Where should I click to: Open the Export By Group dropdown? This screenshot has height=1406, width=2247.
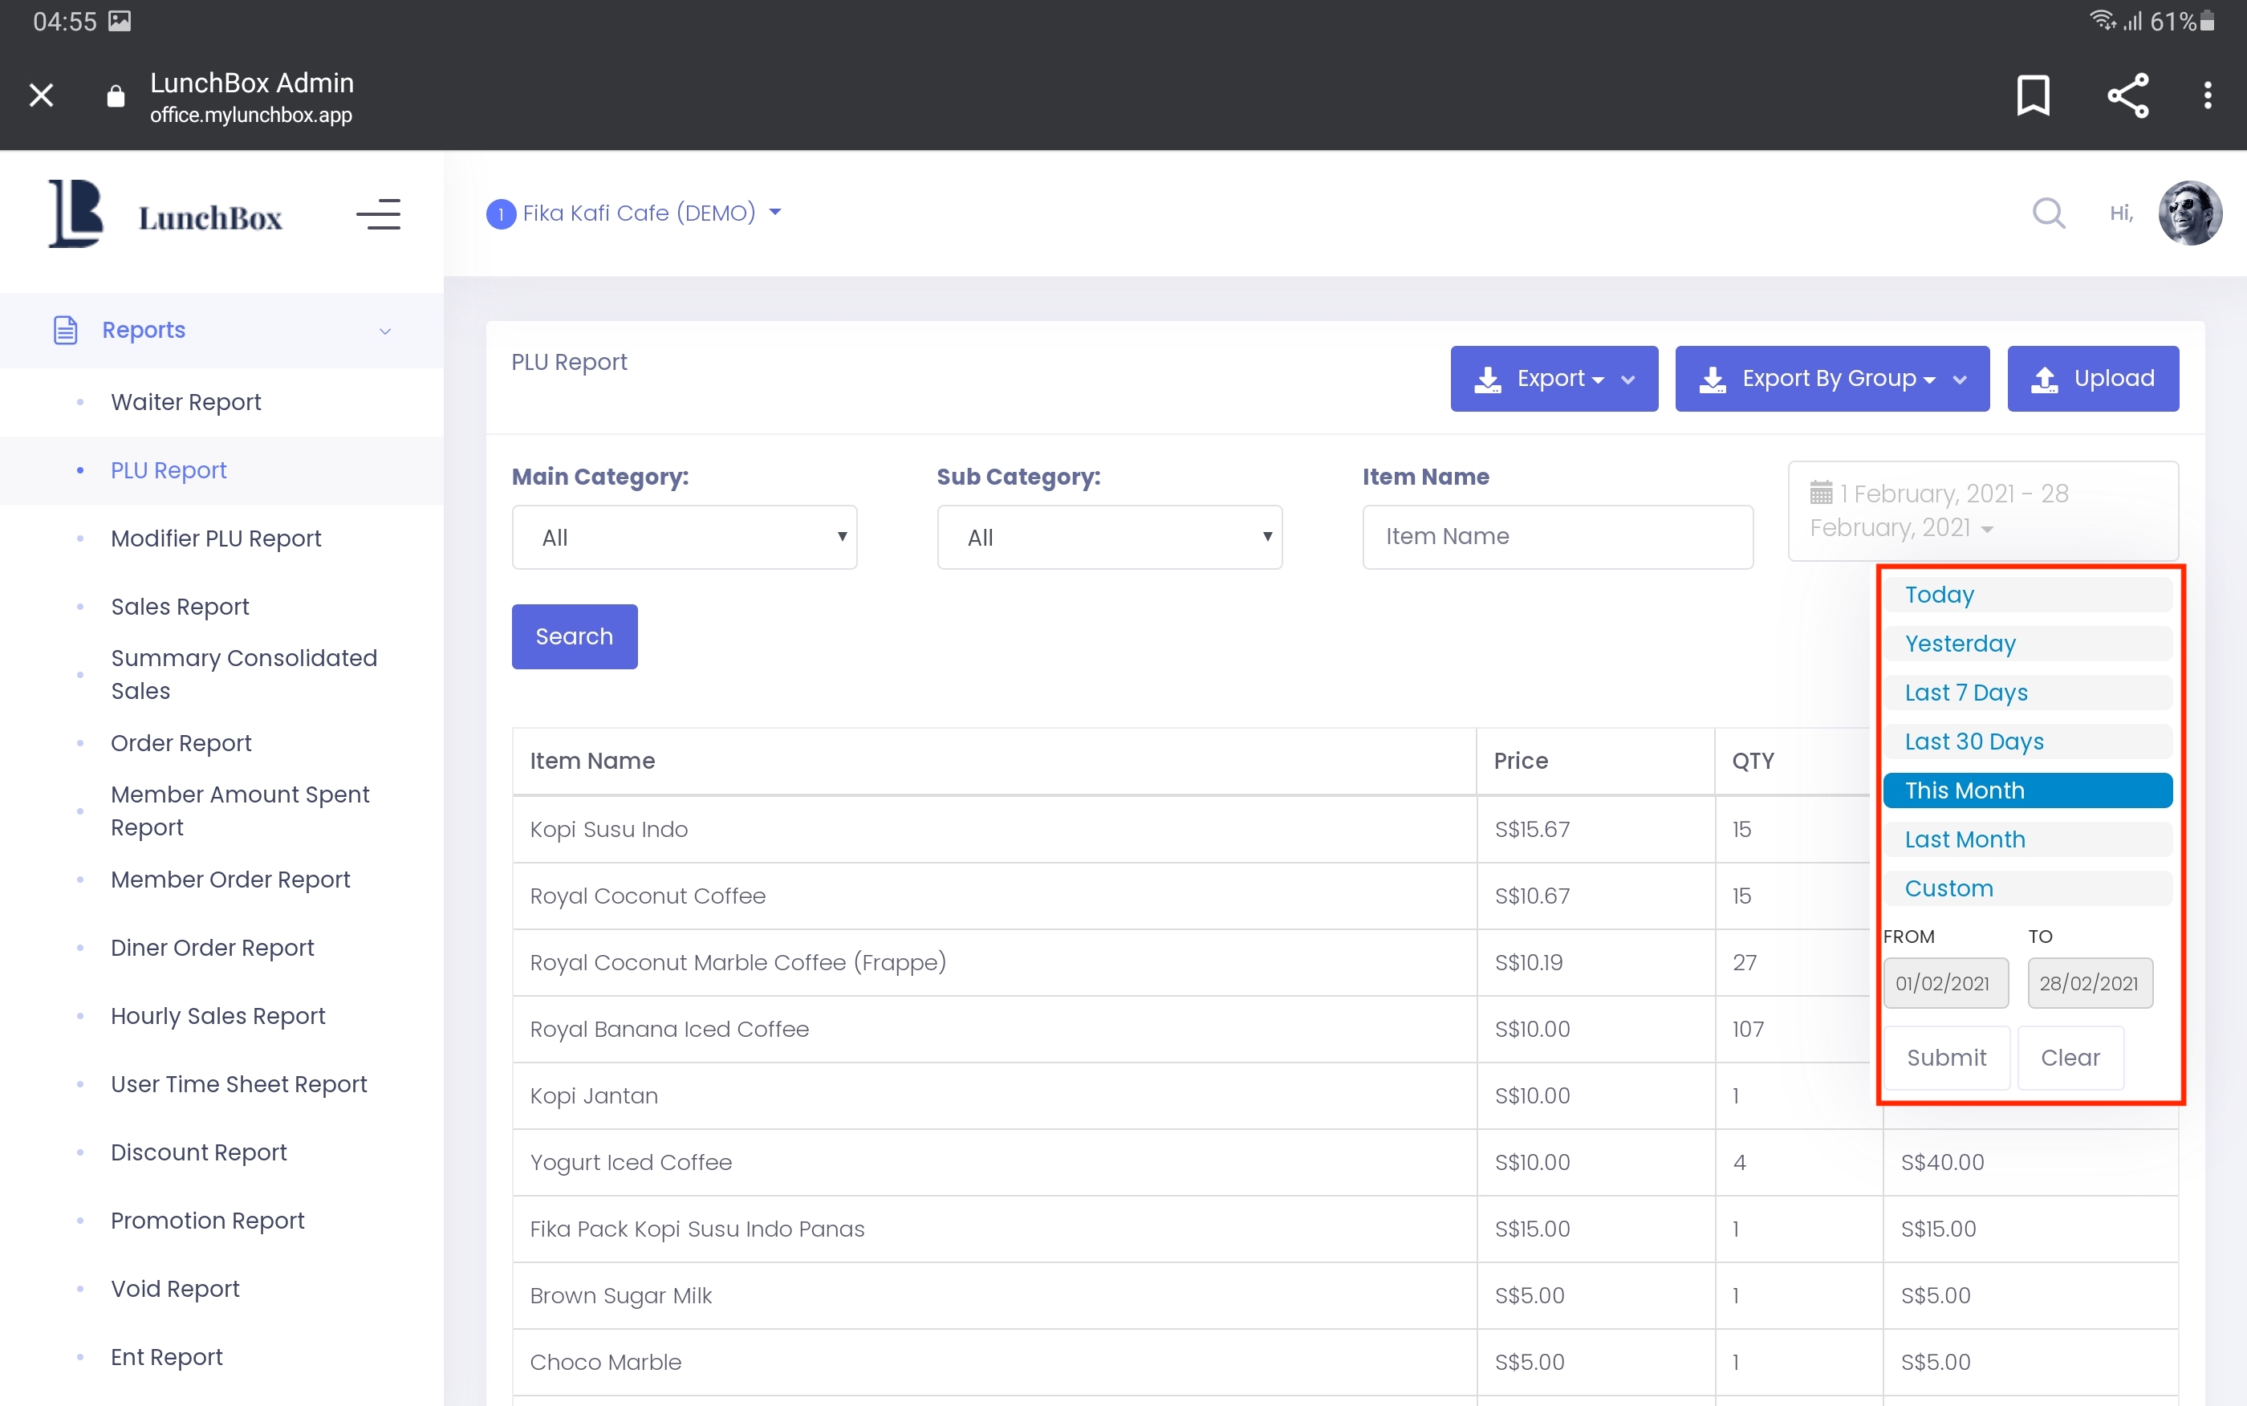tap(1831, 379)
